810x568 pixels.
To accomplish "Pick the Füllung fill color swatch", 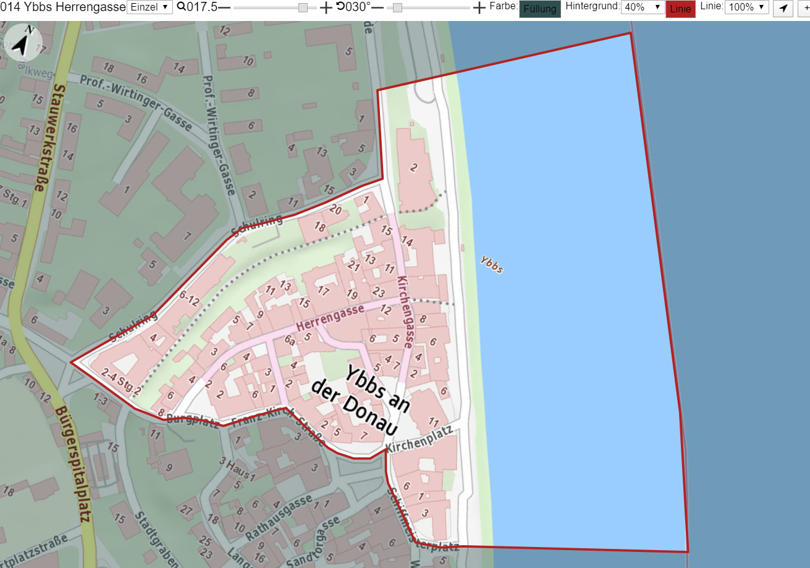I will click(540, 9).
